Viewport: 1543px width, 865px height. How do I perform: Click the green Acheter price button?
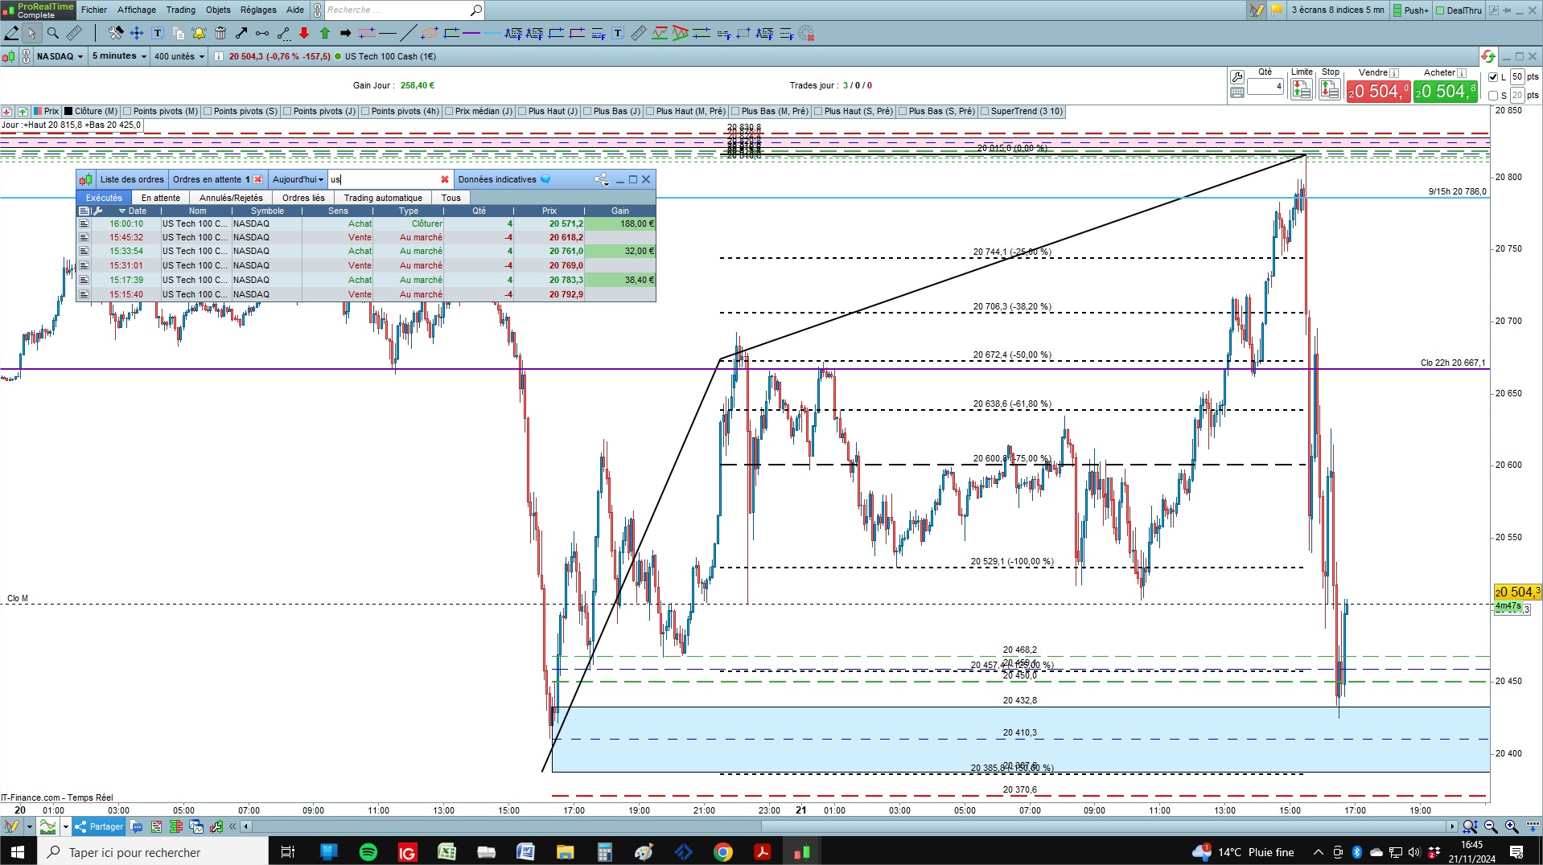(1446, 92)
